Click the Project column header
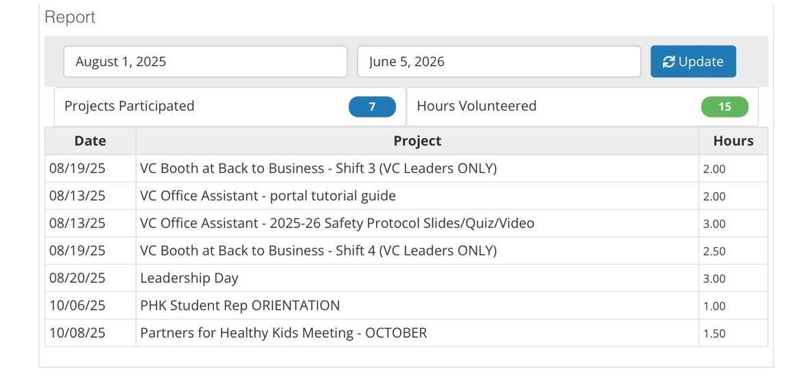Screen dimensions: 809x377 pos(417,141)
